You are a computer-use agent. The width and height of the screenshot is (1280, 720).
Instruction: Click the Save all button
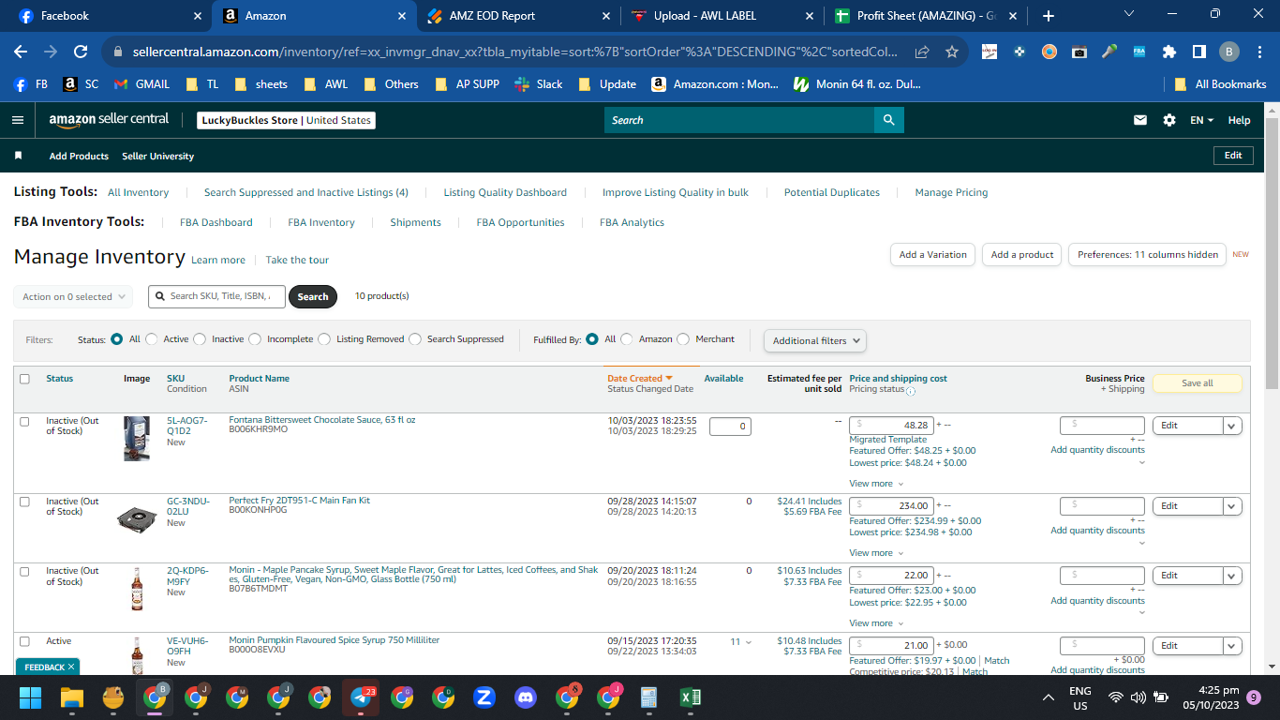coord(1198,383)
